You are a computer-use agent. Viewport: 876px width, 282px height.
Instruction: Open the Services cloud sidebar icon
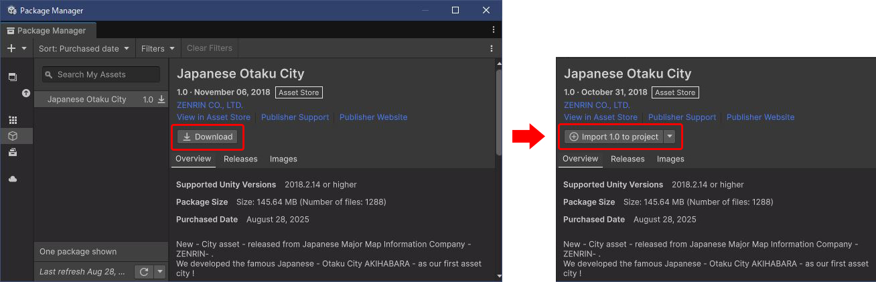point(13,179)
